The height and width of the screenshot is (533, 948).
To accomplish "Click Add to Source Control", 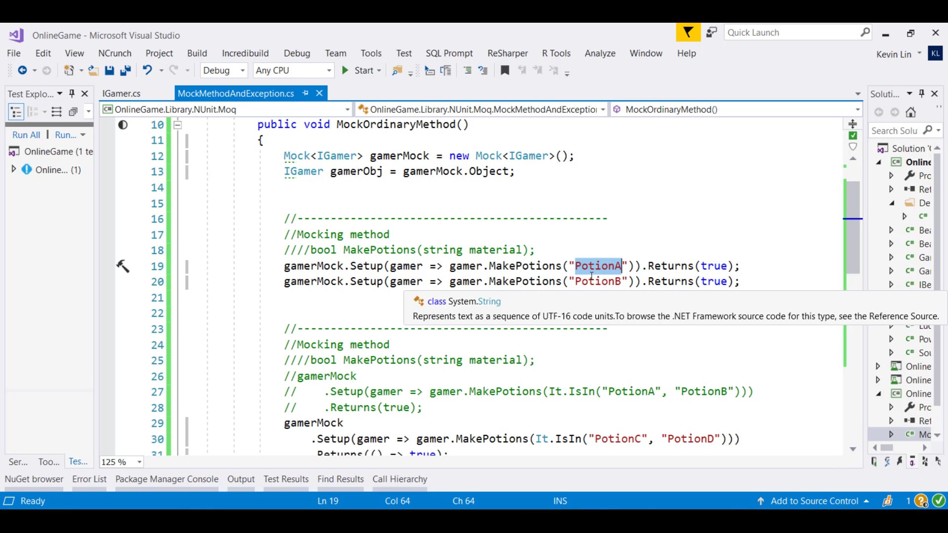I will [x=814, y=501].
